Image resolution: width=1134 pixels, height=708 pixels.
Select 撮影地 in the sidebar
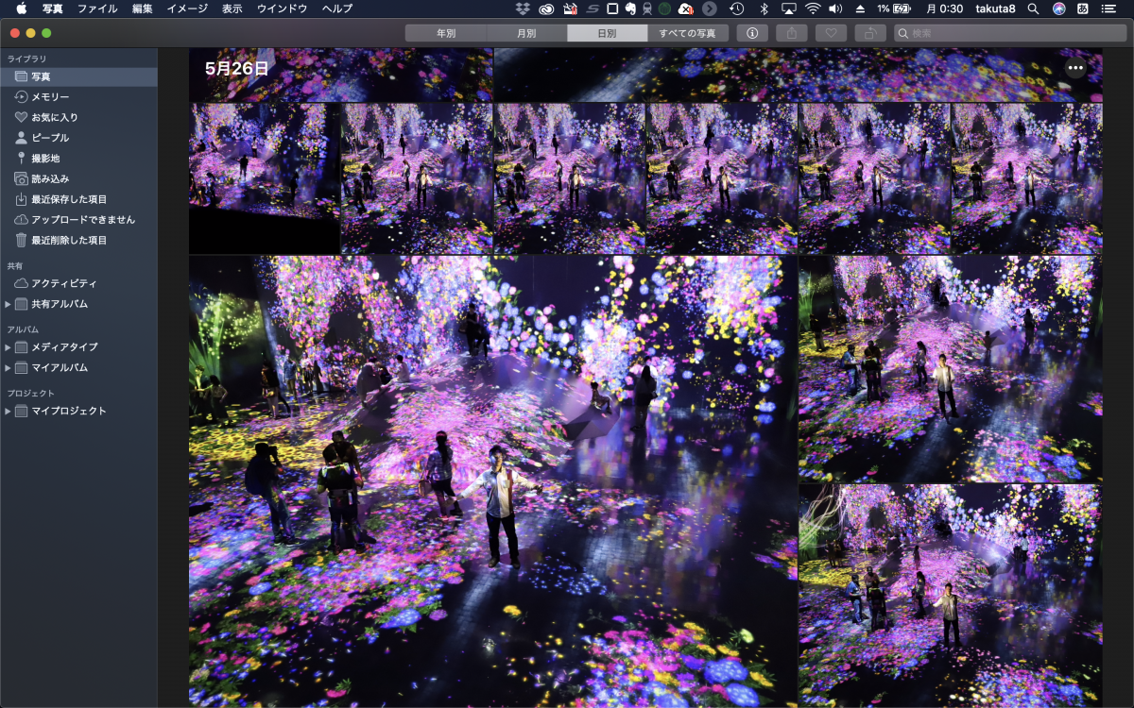[45, 159]
